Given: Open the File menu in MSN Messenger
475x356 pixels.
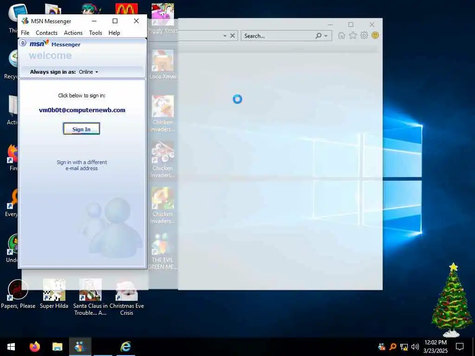Looking at the screenshot, I should (x=25, y=33).
